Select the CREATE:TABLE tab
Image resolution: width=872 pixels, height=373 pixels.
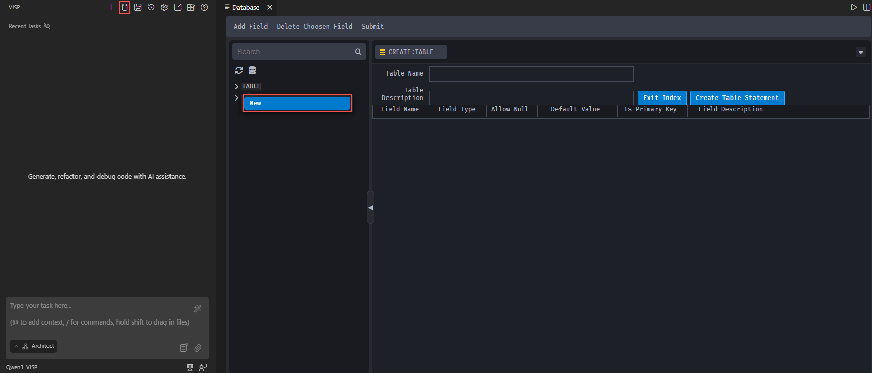pyautogui.click(x=410, y=52)
